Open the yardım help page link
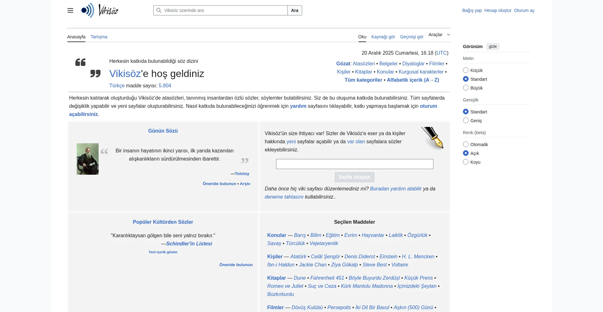The image size is (603, 312). pos(298,106)
